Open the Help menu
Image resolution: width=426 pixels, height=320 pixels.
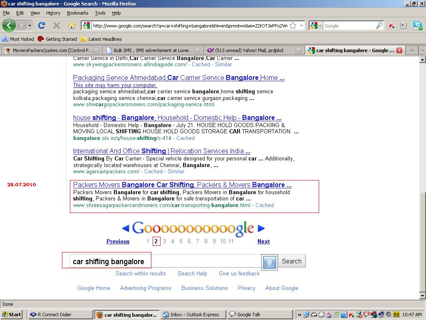point(116,13)
